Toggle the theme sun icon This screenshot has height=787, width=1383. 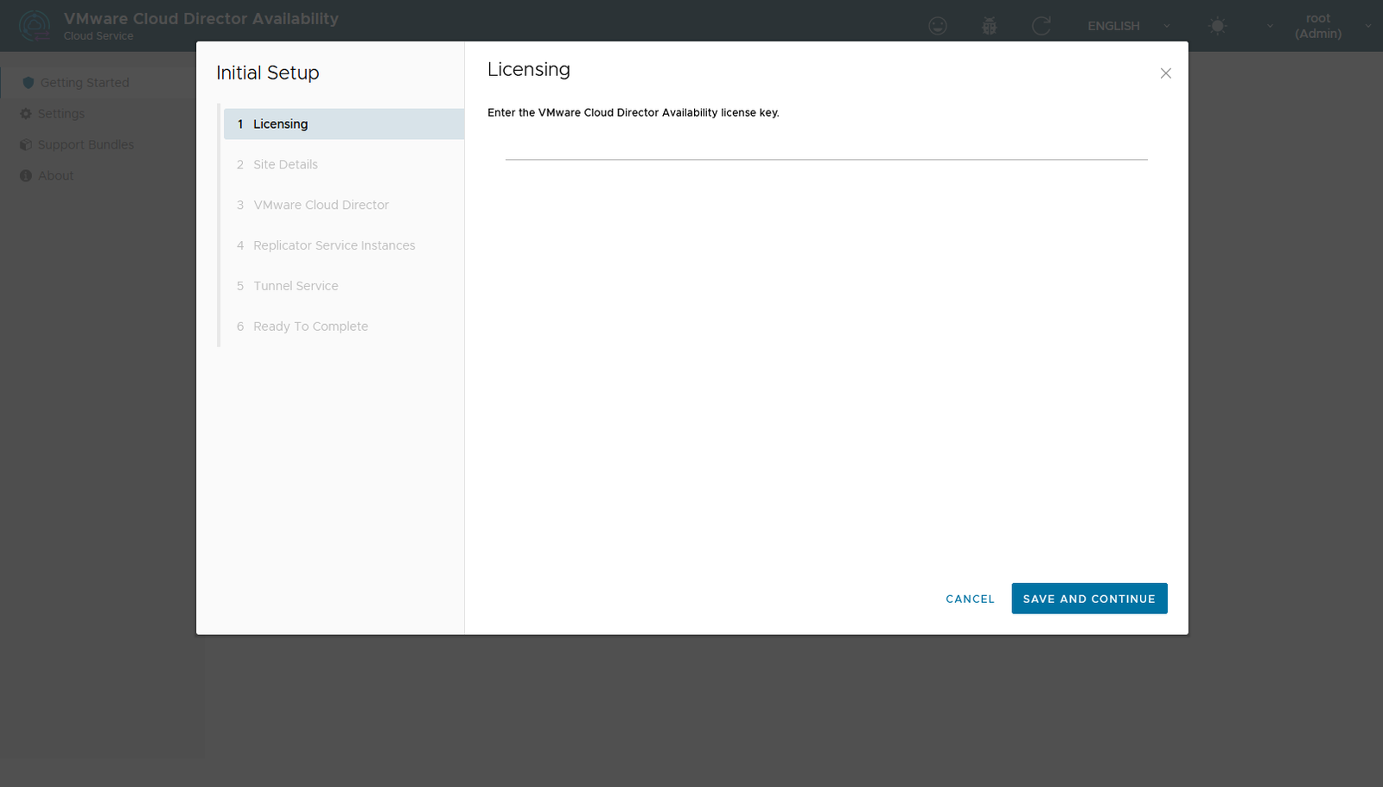click(x=1218, y=26)
